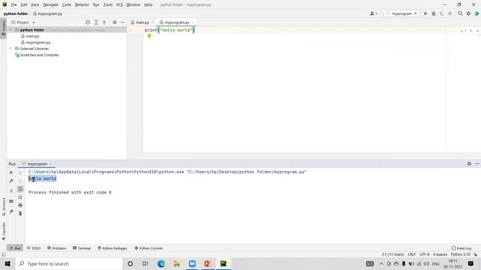Toggle the Structure side tool window
The height and width of the screenshot is (270, 481).
pyautogui.click(x=4, y=207)
